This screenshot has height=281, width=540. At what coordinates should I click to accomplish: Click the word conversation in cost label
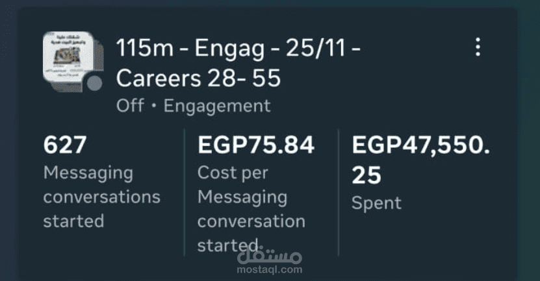tap(251, 221)
